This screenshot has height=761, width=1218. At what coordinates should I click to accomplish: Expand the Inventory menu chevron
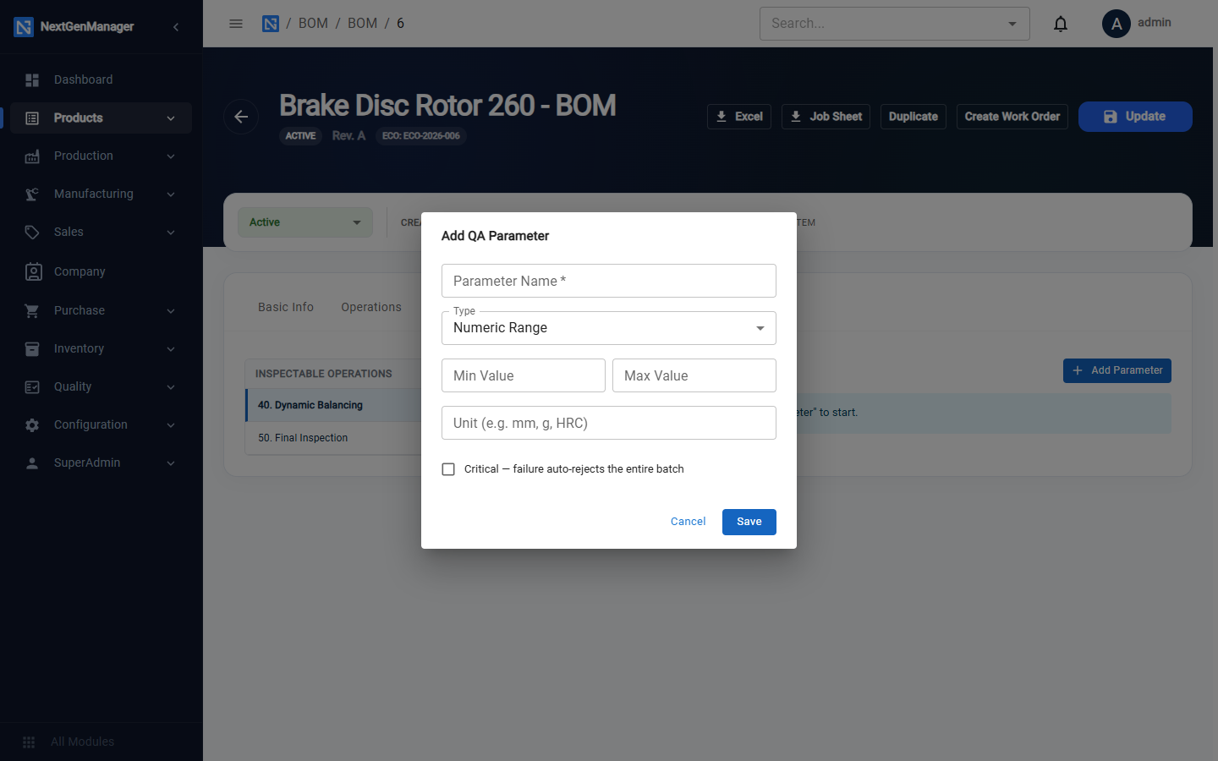click(171, 349)
